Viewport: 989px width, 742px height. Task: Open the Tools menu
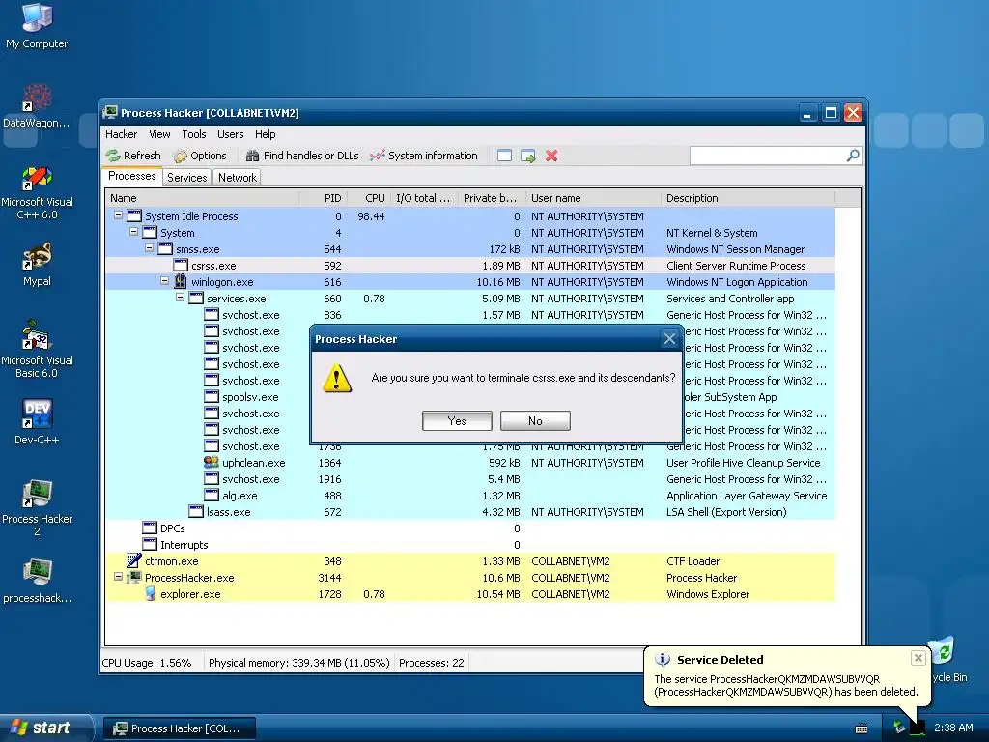[193, 134]
